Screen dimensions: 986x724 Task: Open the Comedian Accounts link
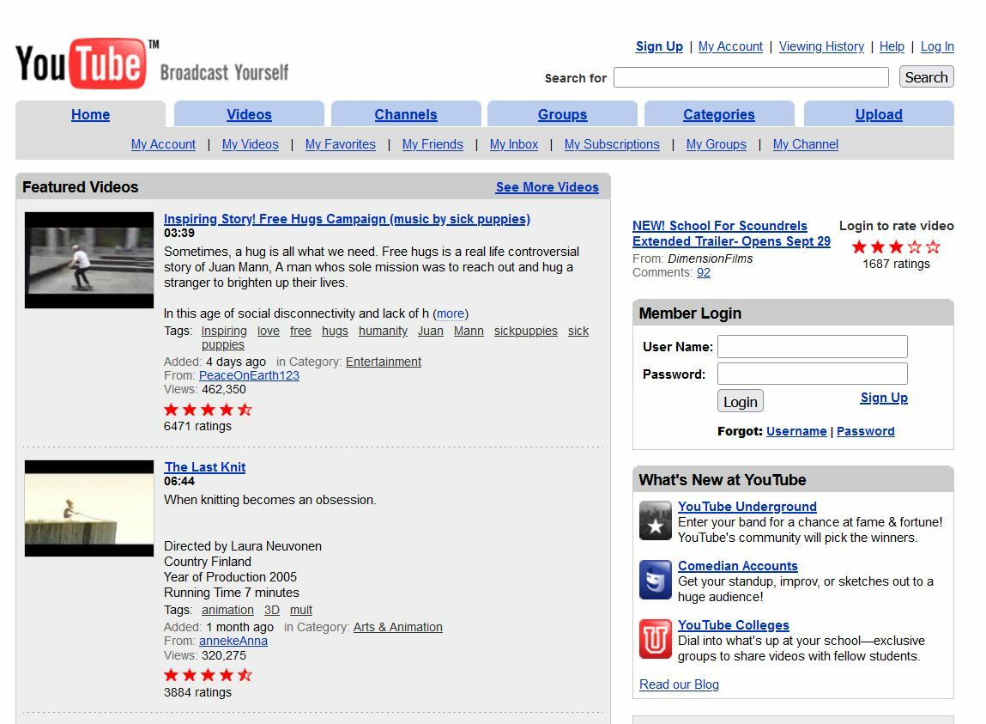click(738, 566)
